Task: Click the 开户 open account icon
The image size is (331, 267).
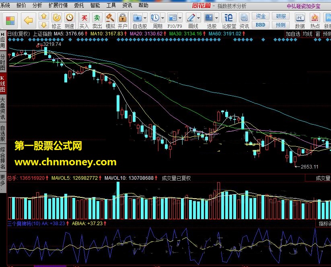Action: point(122,21)
